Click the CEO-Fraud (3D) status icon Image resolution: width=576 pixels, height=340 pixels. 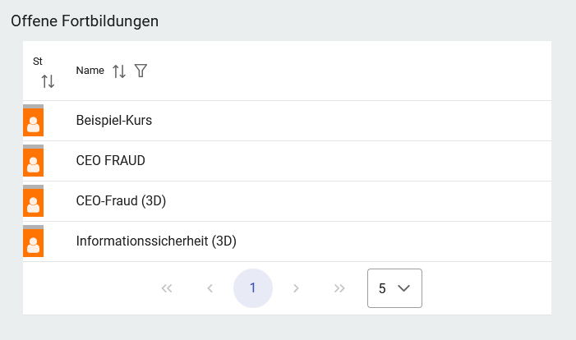point(33,202)
